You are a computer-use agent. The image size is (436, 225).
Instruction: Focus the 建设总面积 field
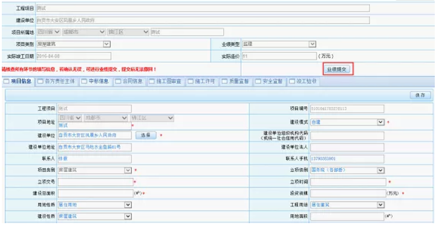(x=96, y=194)
